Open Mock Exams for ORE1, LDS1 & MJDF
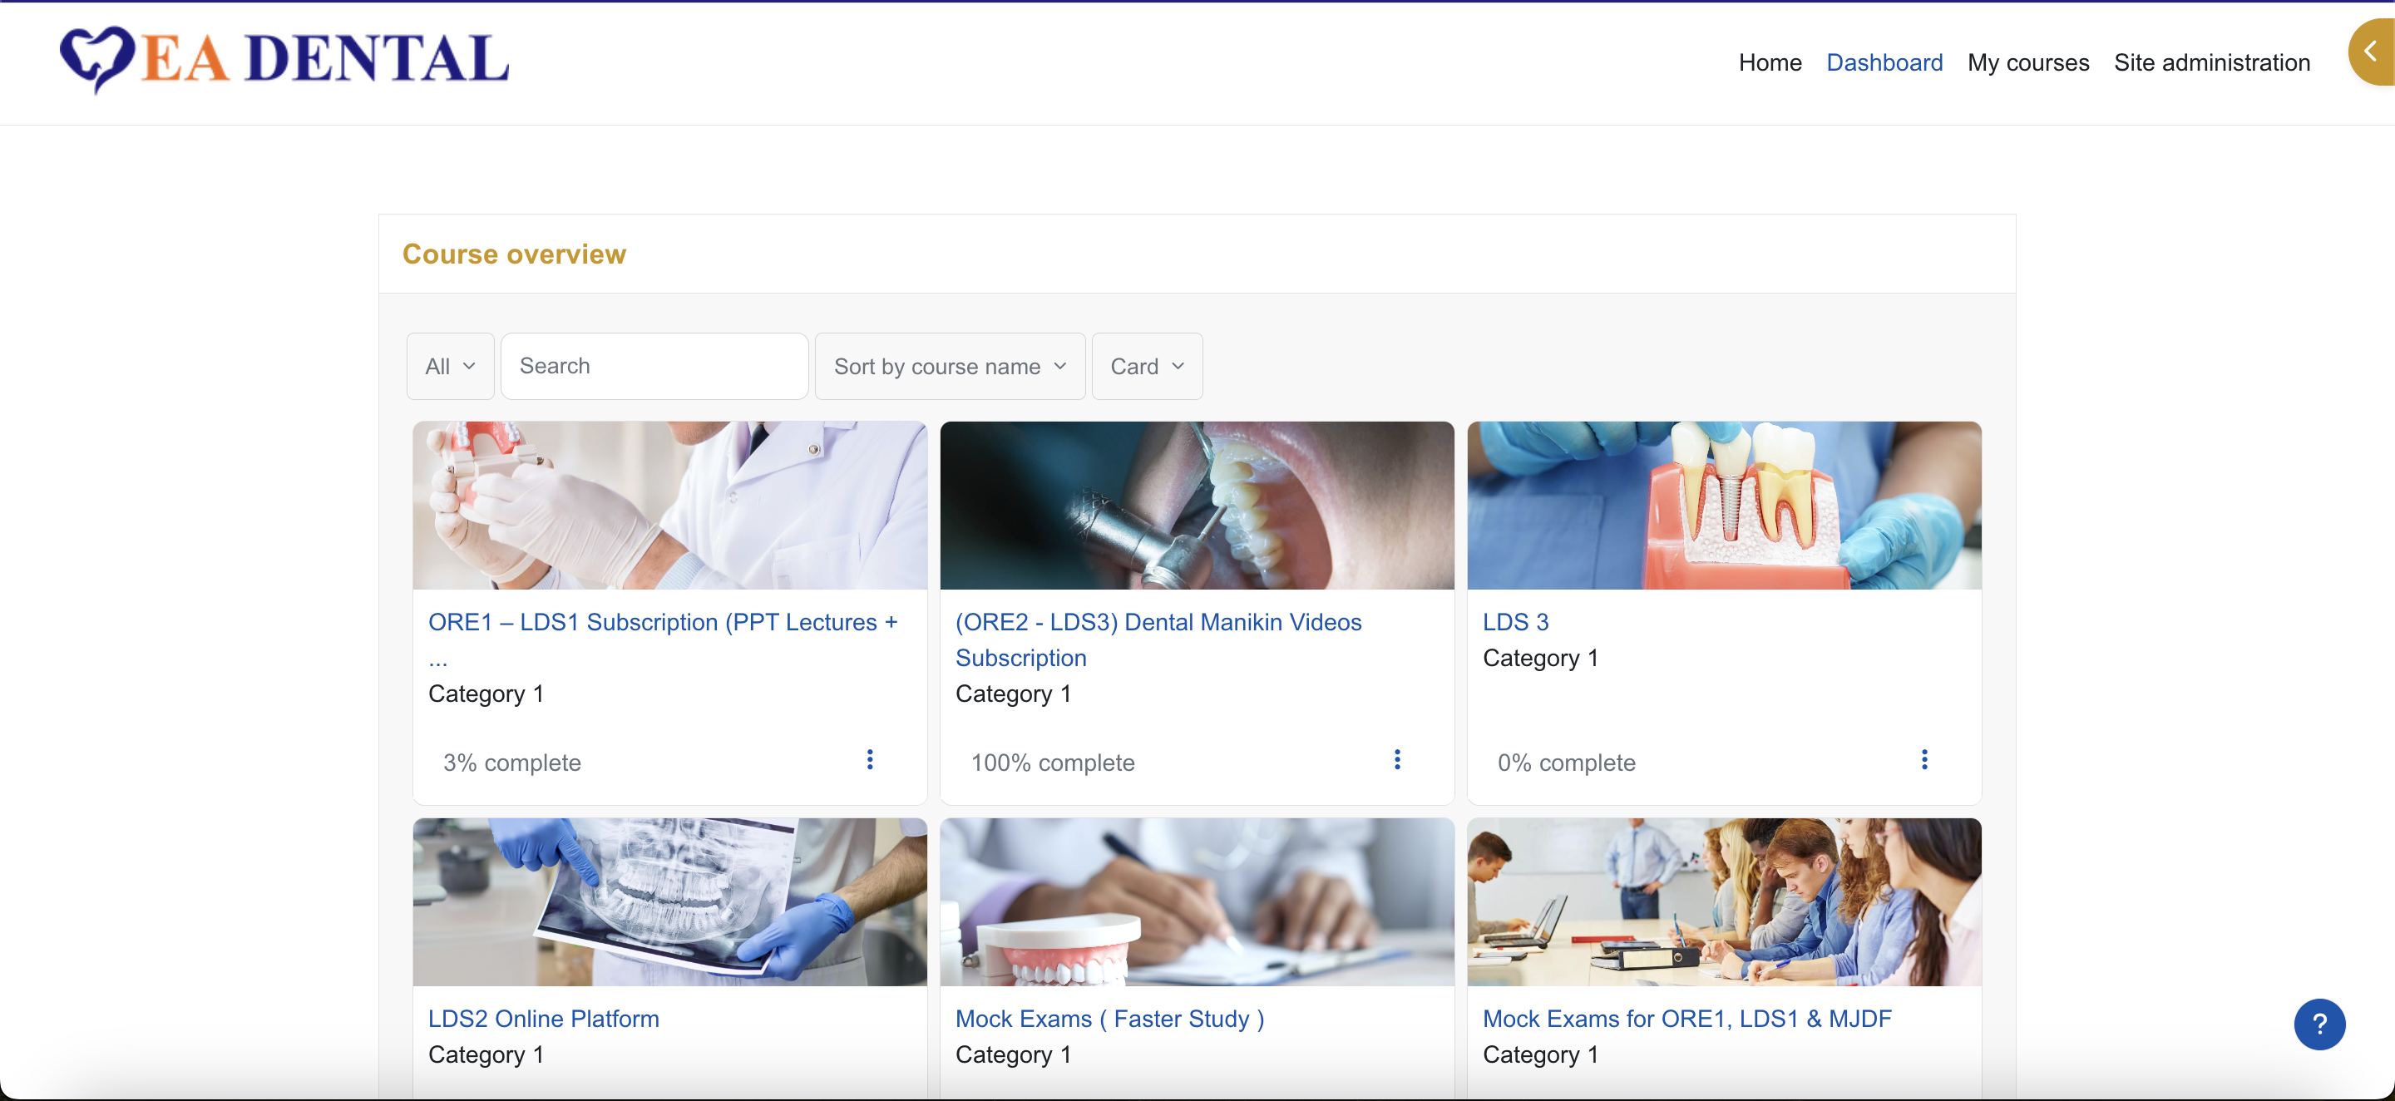The height and width of the screenshot is (1101, 2395). (1686, 1018)
